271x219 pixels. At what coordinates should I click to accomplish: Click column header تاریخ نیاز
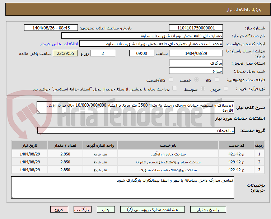click(x=30, y=145)
